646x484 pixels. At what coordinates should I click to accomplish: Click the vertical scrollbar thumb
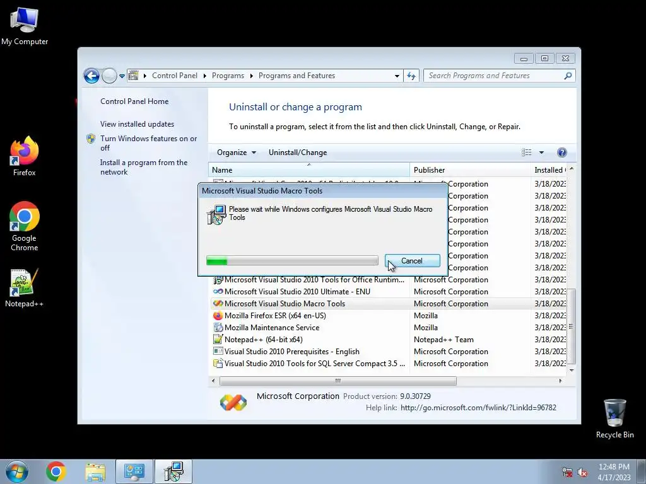point(571,326)
